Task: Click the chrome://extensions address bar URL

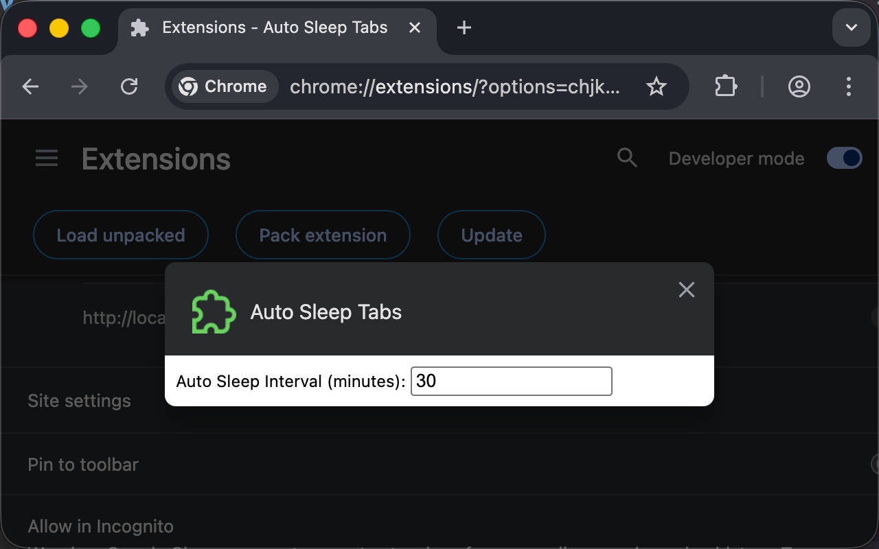Action: [x=455, y=87]
